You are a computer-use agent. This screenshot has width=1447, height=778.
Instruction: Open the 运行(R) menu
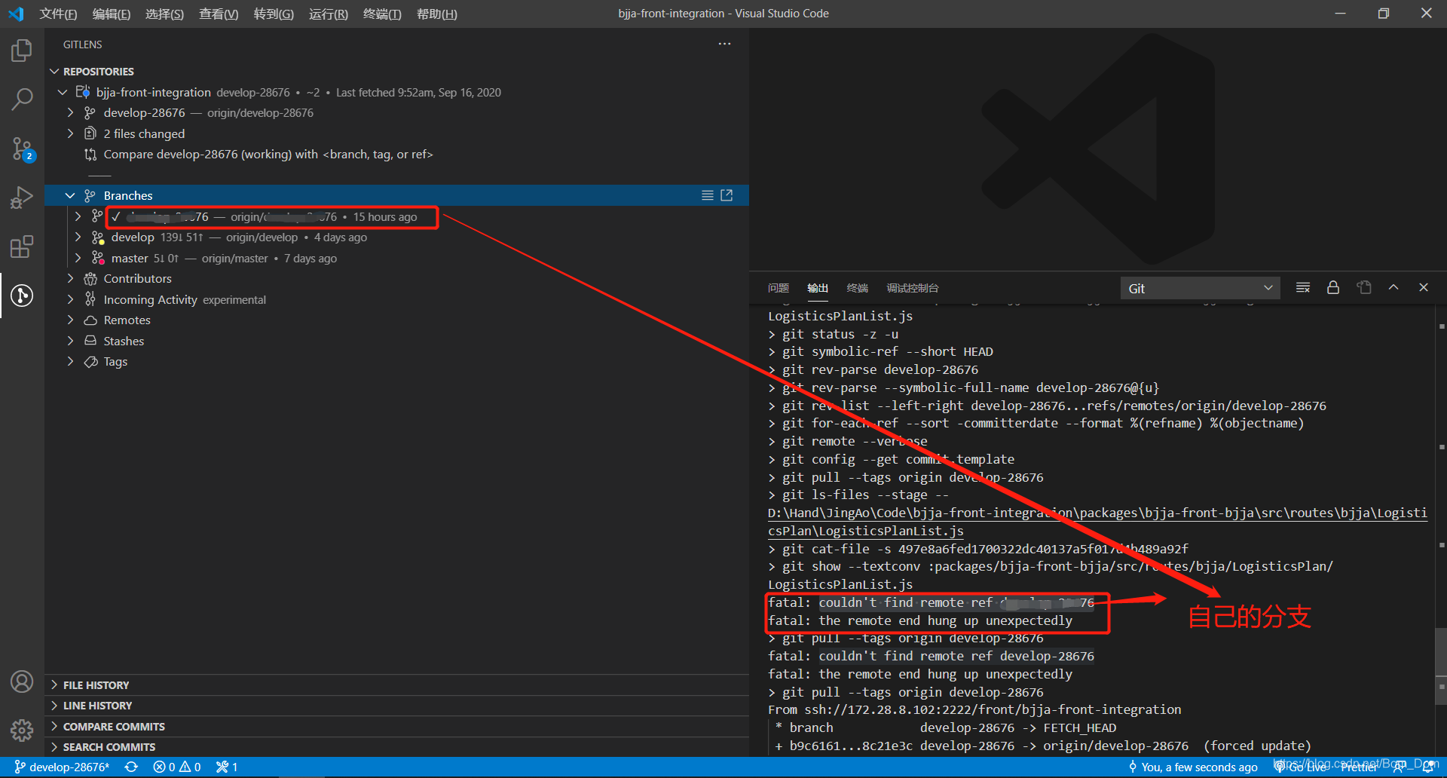point(329,14)
